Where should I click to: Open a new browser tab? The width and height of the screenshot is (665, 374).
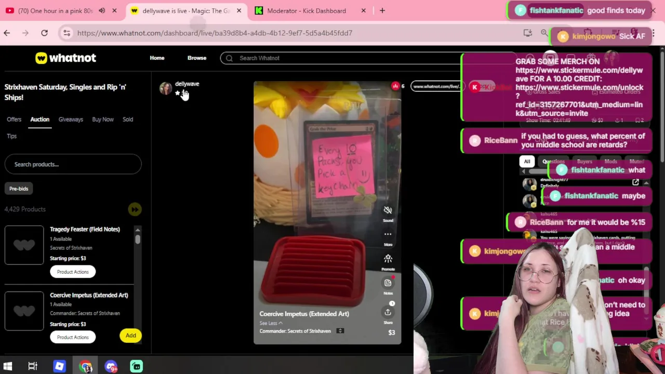[382, 10]
